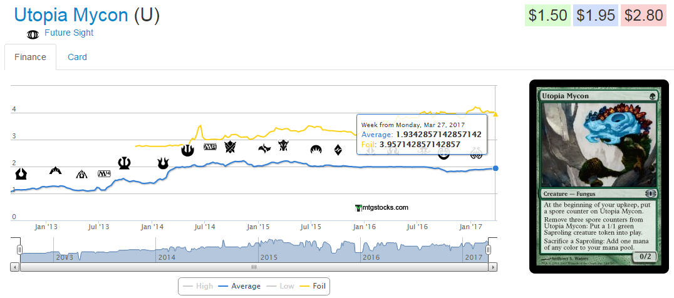Image resolution: width=674 pixels, height=298 pixels.
Task: Click the Return to Ravnica set marker
Action: pyautogui.click(x=21, y=173)
